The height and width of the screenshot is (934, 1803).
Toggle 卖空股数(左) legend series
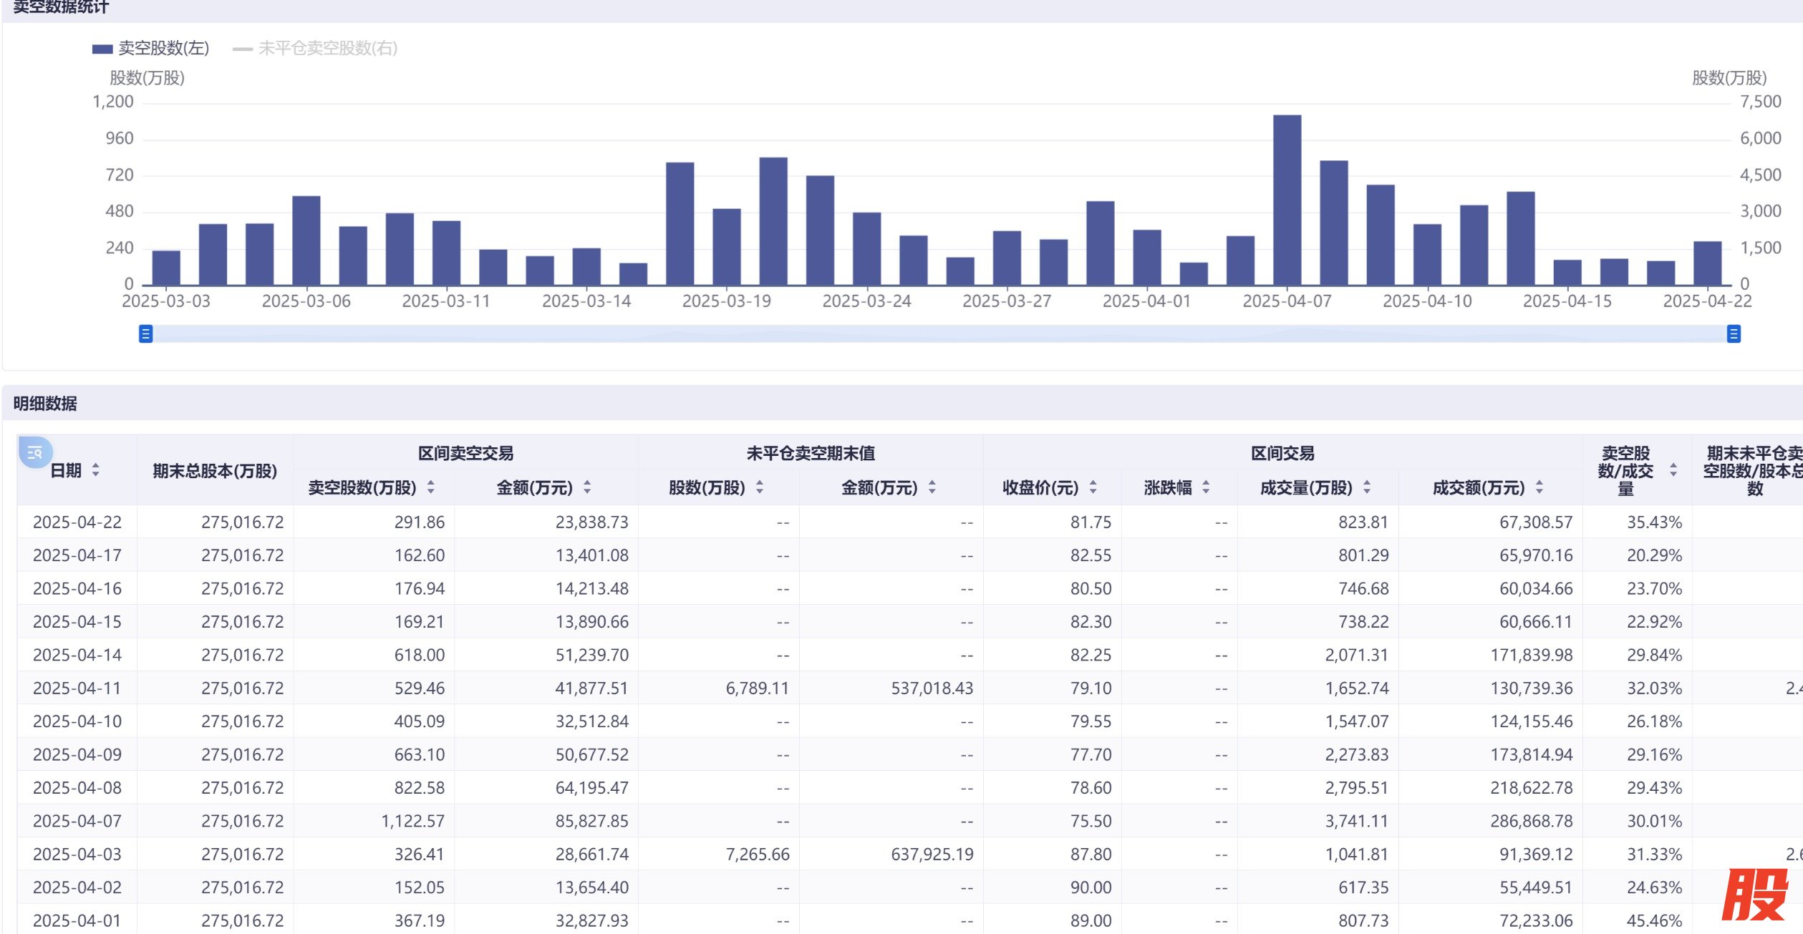click(x=151, y=48)
